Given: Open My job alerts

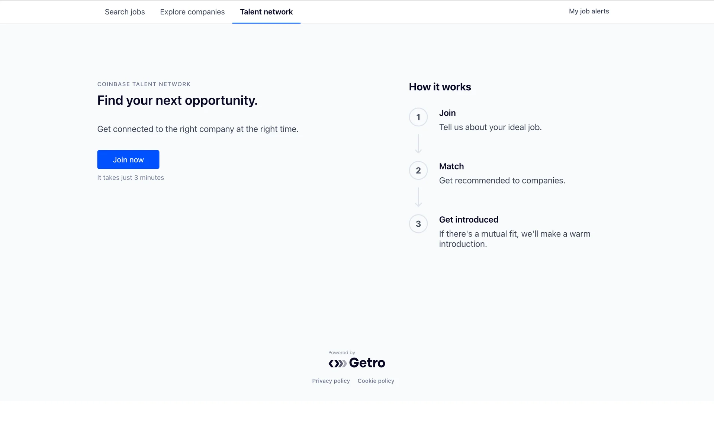Looking at the screenshot, I should coord(589,11).
